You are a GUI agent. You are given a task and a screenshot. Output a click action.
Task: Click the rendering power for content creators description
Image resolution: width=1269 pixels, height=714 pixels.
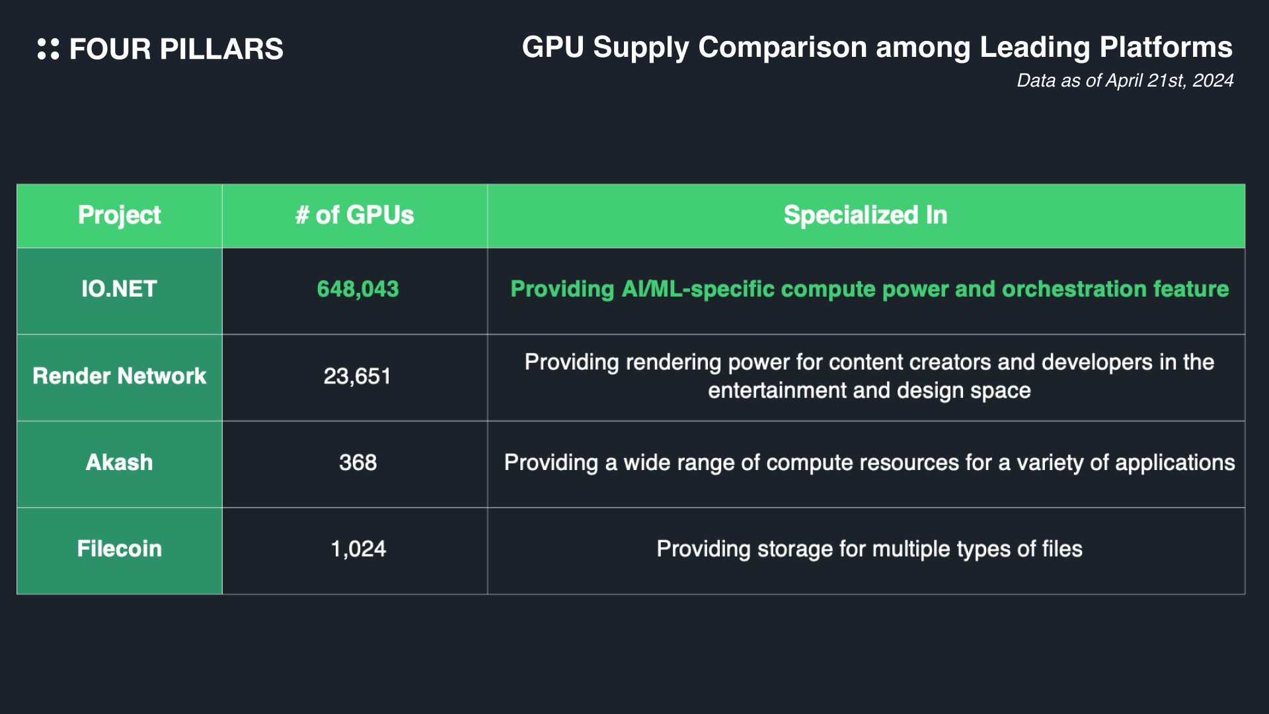pos(869,376)
